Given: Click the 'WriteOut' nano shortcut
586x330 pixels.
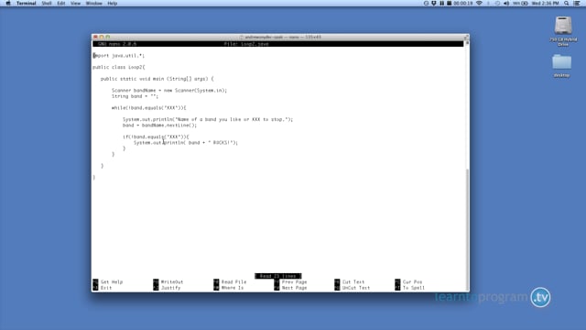Looking at the screenshot, I should coord(168,281).
